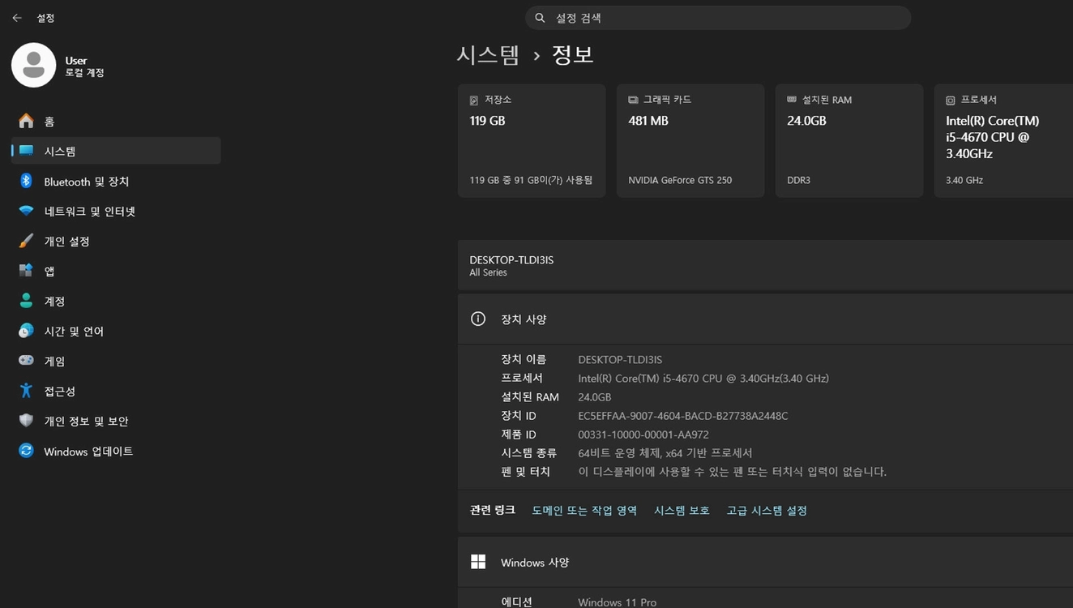The width and height of the screenshot is (1073, 608).
Task: Click the Windows logo beside Windows 사양
Action: 478,562
